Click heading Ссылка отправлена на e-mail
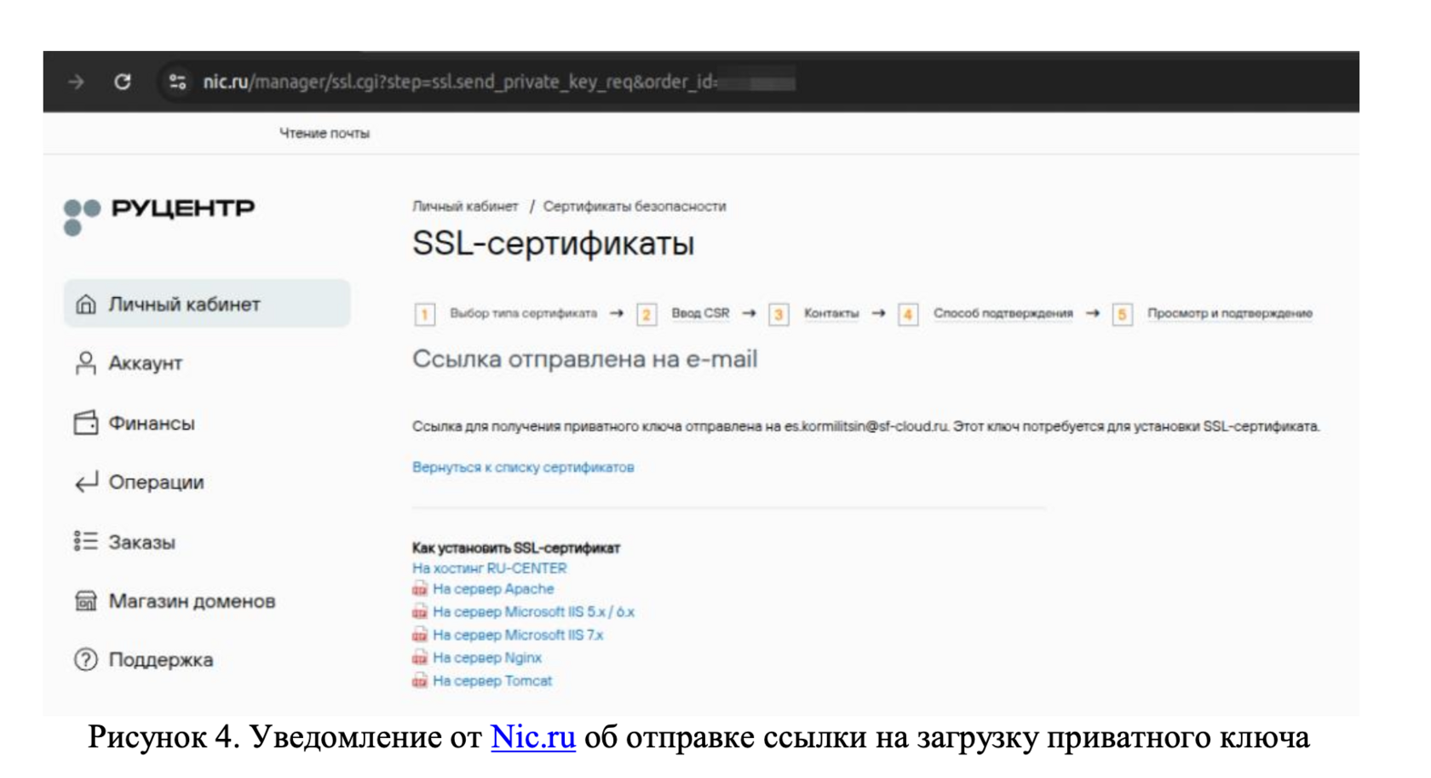 (585, 359)
